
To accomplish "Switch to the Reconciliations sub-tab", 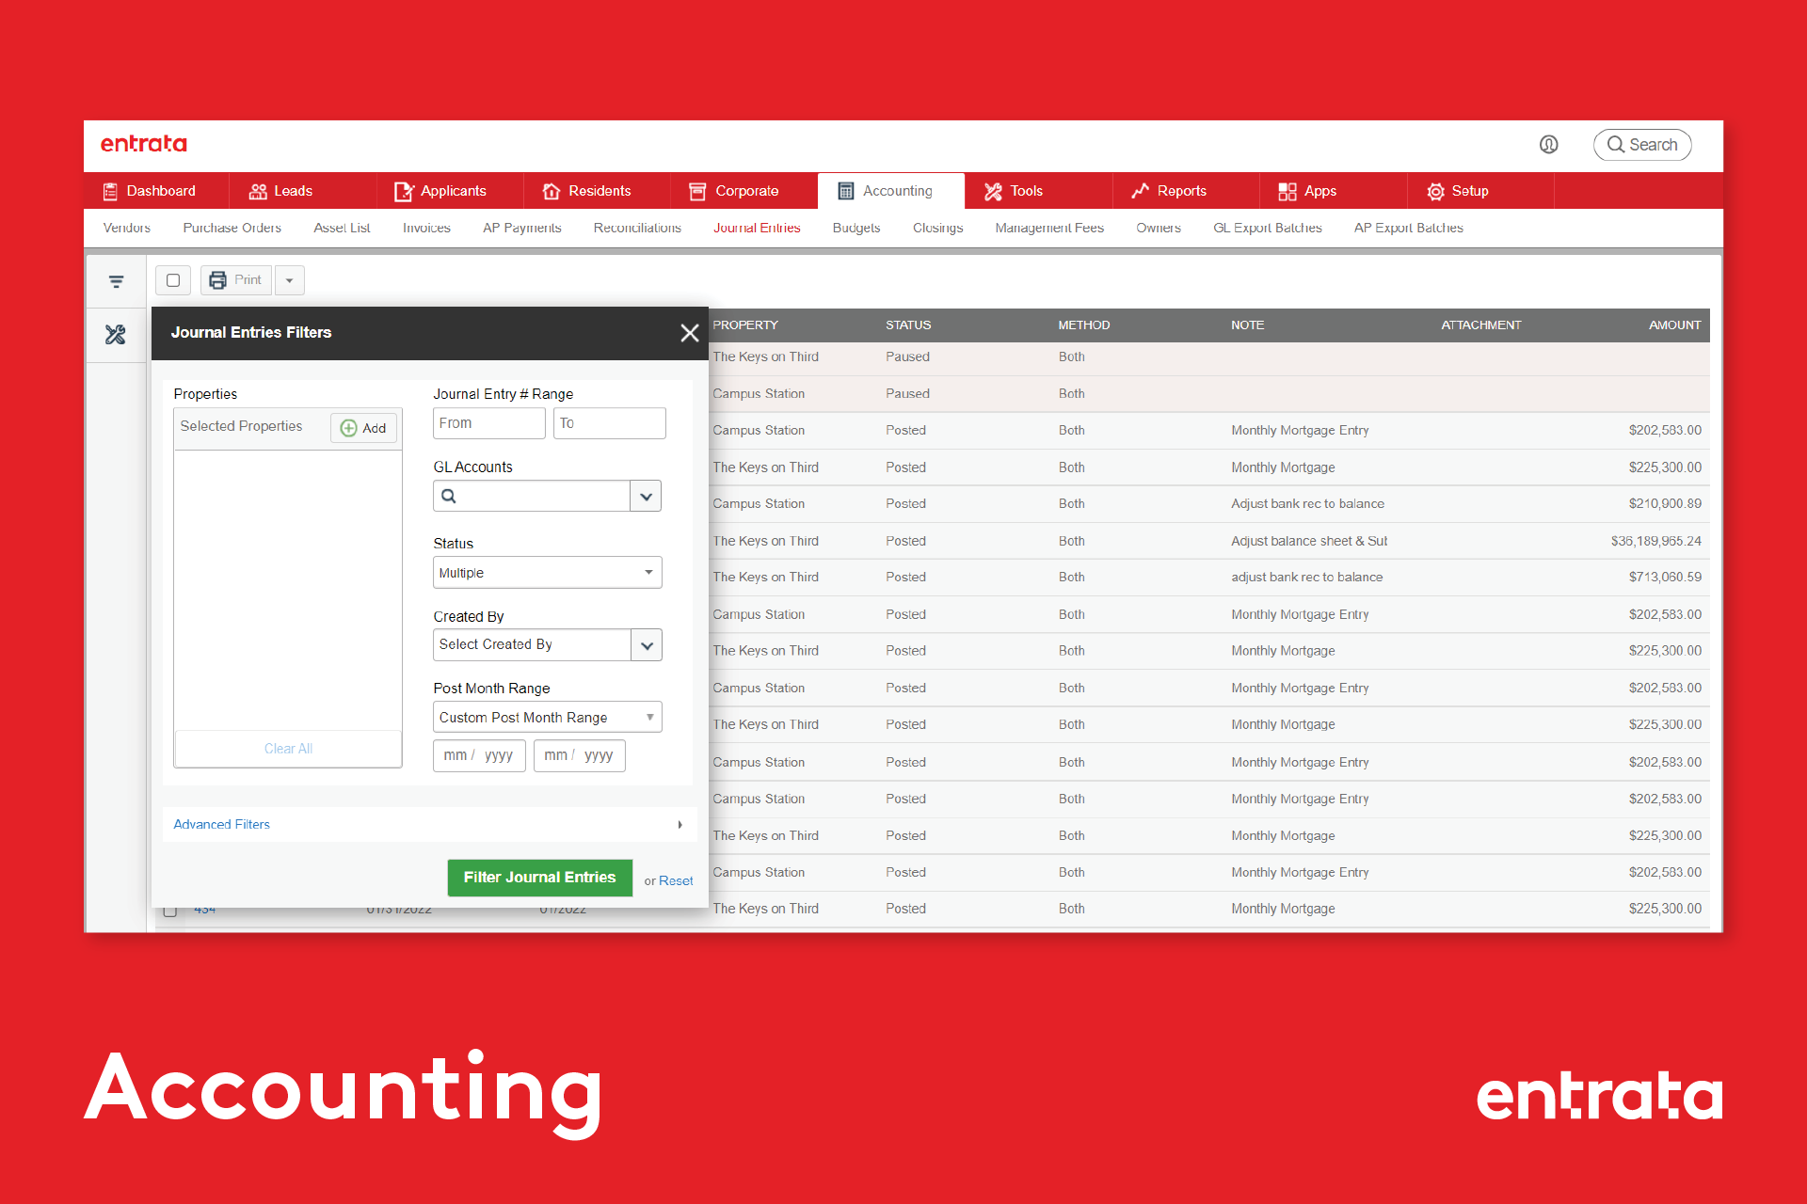I will pyautogui.click(x=636, y=228).
